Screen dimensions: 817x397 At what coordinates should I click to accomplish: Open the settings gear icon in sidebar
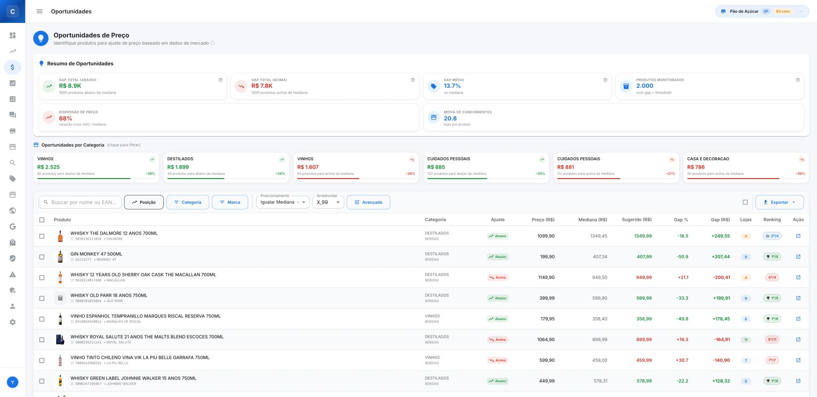[13, 322]
